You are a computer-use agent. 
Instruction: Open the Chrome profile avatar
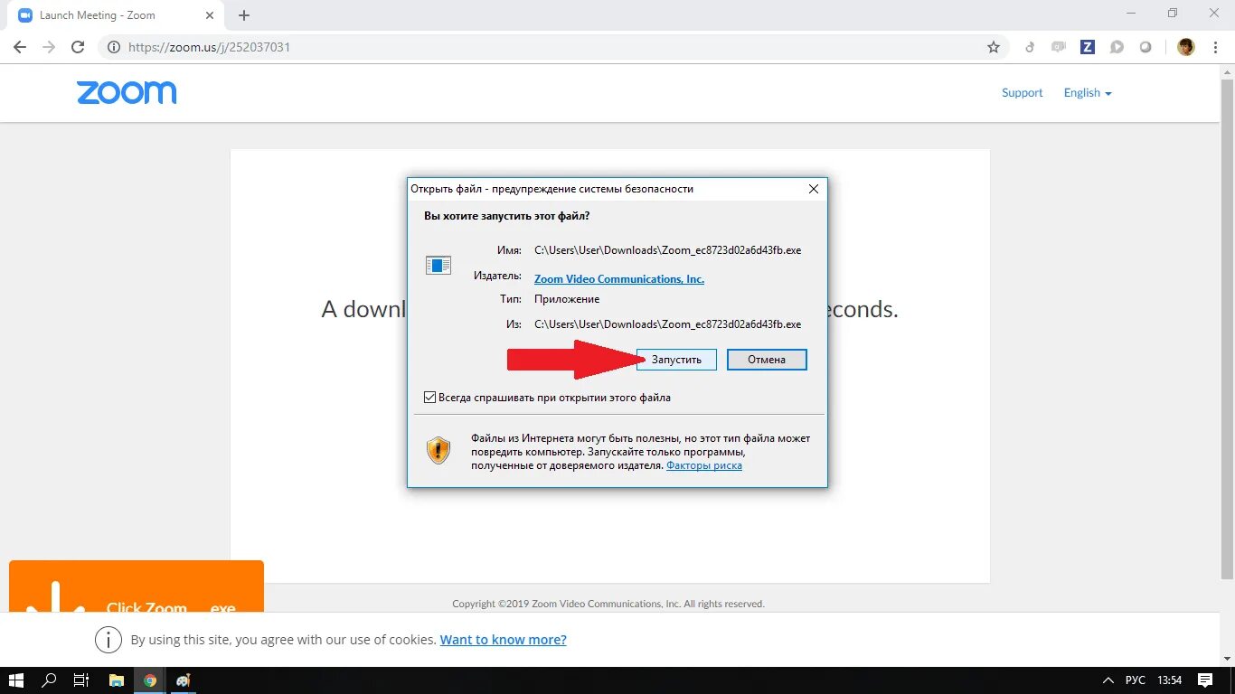(x=1186, y=47)
